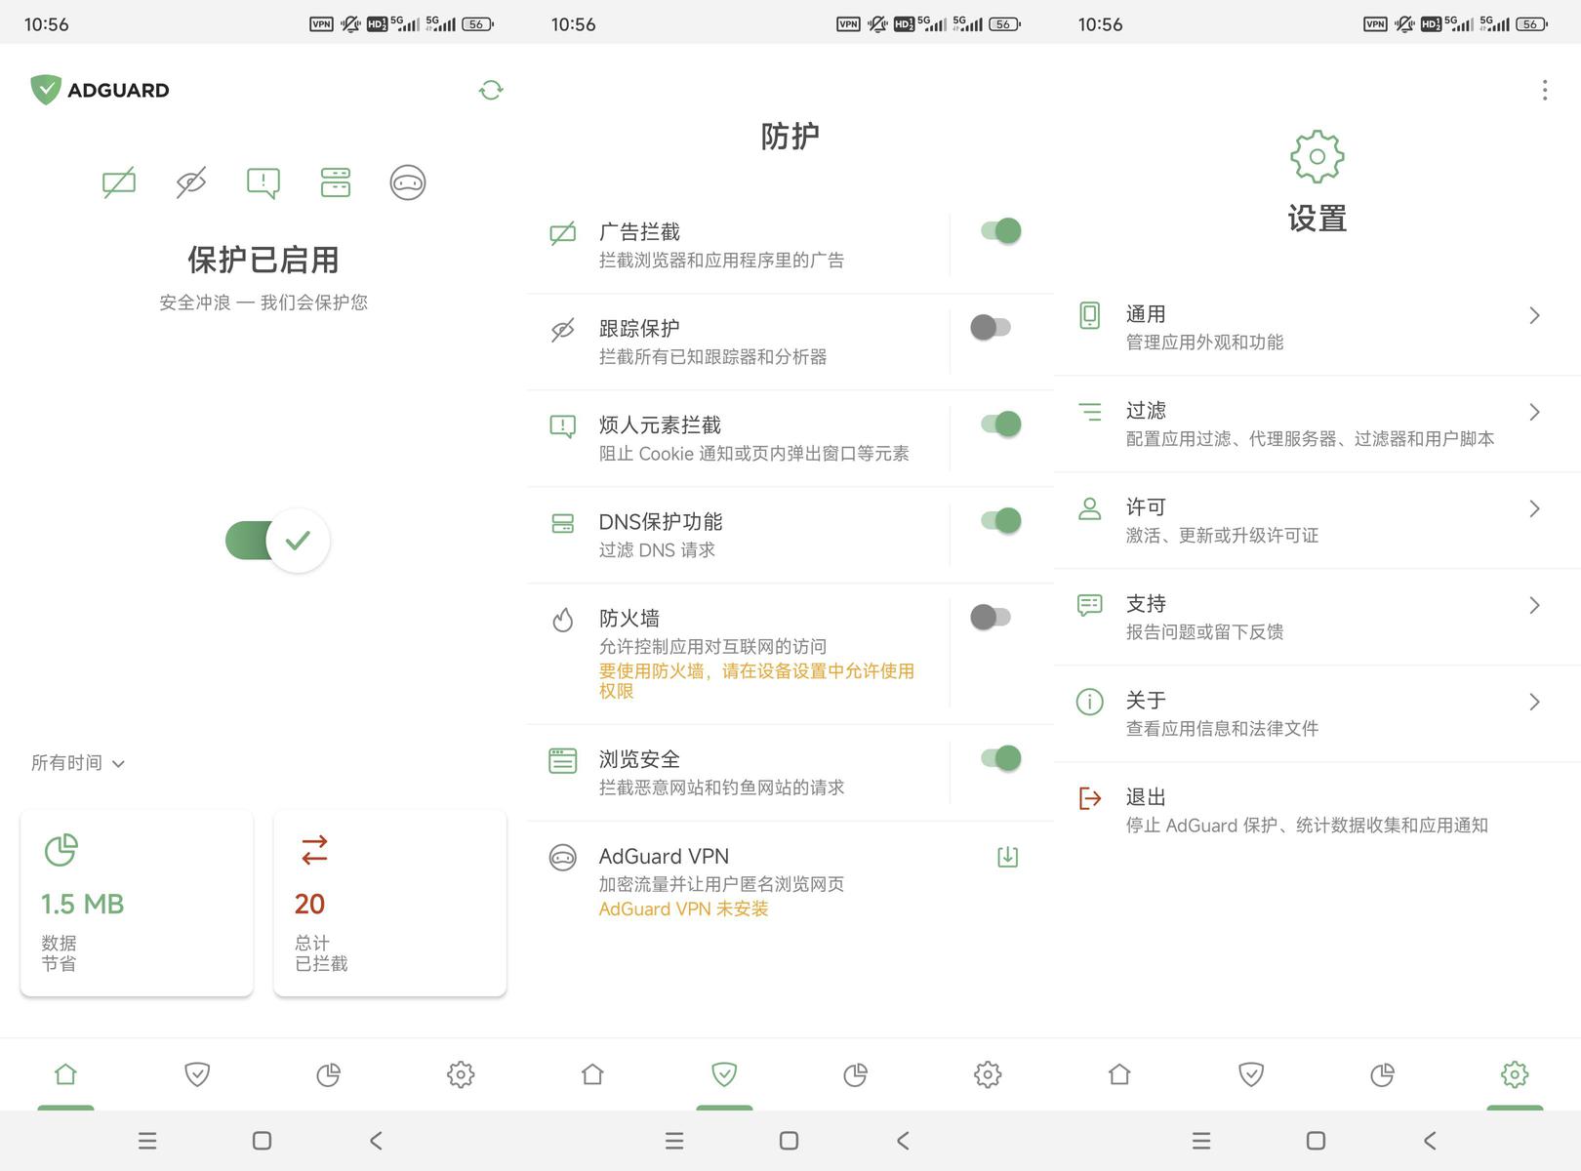
Task: Open the 所有时间 time range dropdown
Action: pyautogui.click(x=78, y=763)
